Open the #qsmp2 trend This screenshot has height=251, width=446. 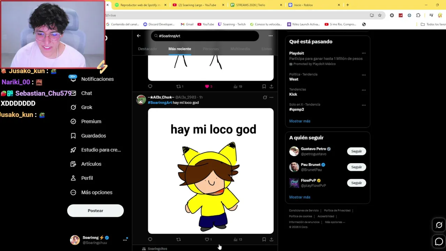coord(297,109)
